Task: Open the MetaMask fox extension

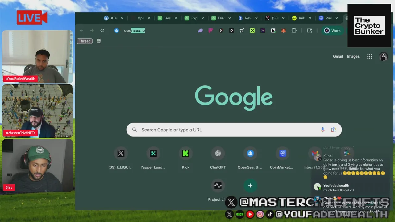Action: (284, 31)
